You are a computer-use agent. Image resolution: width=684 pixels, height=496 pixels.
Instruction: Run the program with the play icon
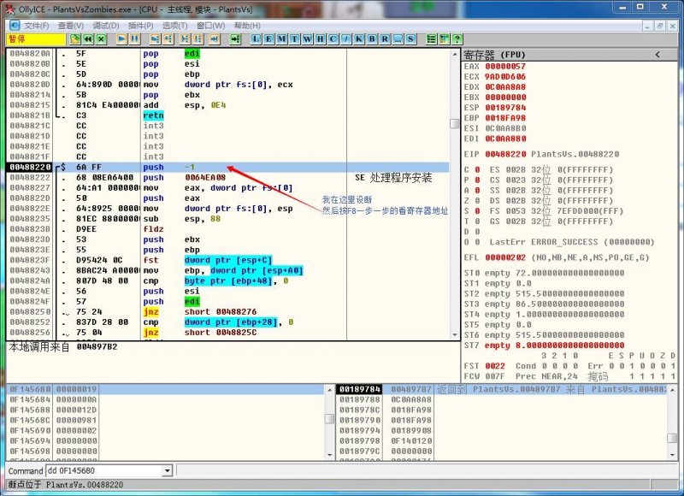[121, 39]
